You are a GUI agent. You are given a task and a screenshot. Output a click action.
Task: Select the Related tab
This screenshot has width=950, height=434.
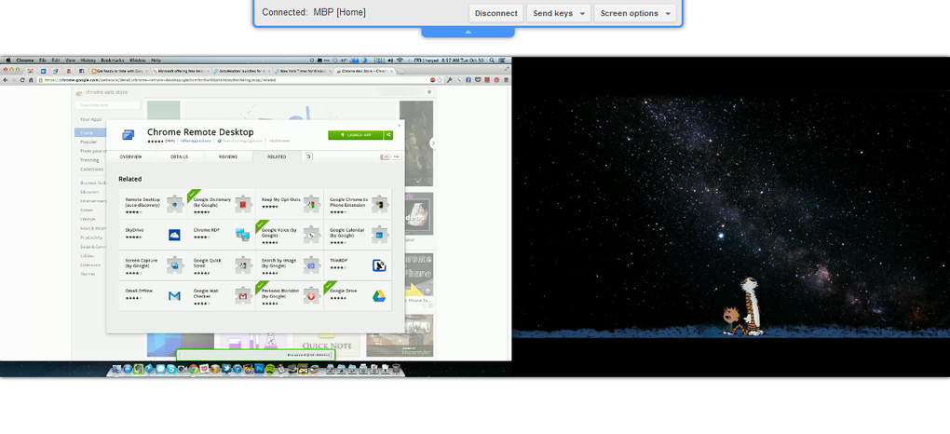(x=277, y=157)
